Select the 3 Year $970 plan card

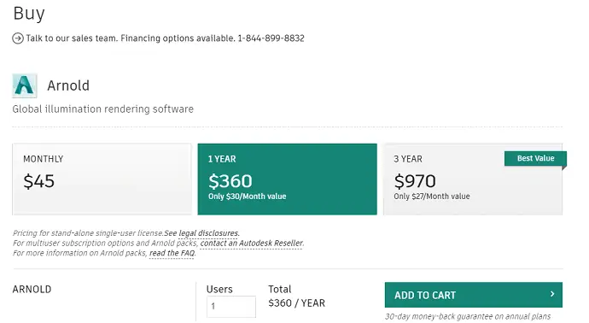click(473, 179)
